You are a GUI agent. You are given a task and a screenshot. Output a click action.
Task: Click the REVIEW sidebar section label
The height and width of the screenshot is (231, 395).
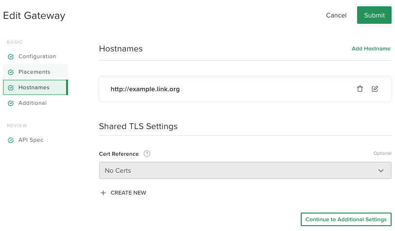pos(17,126)
